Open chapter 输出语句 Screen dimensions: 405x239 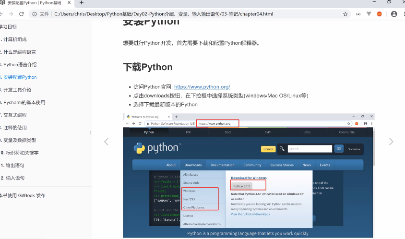point(13,166)
